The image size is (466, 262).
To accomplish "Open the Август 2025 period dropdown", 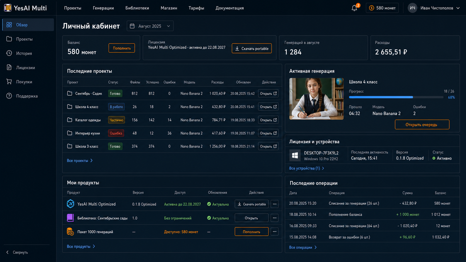I will point(150,26).
